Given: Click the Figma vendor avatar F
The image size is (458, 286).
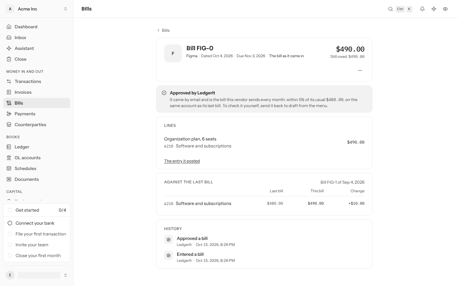Looking at the screenshot, I should pyautogui.click(x=173, y=53).
